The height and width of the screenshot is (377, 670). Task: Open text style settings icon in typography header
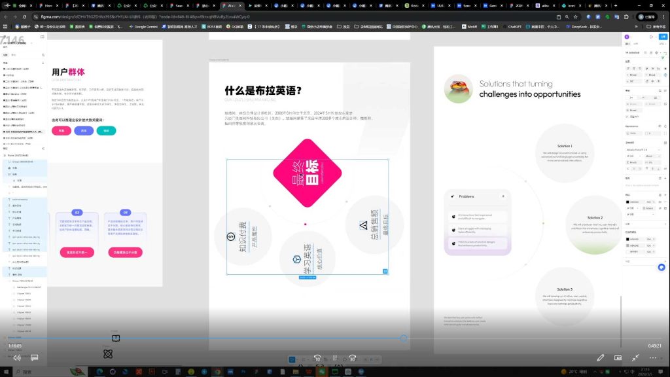665,143
